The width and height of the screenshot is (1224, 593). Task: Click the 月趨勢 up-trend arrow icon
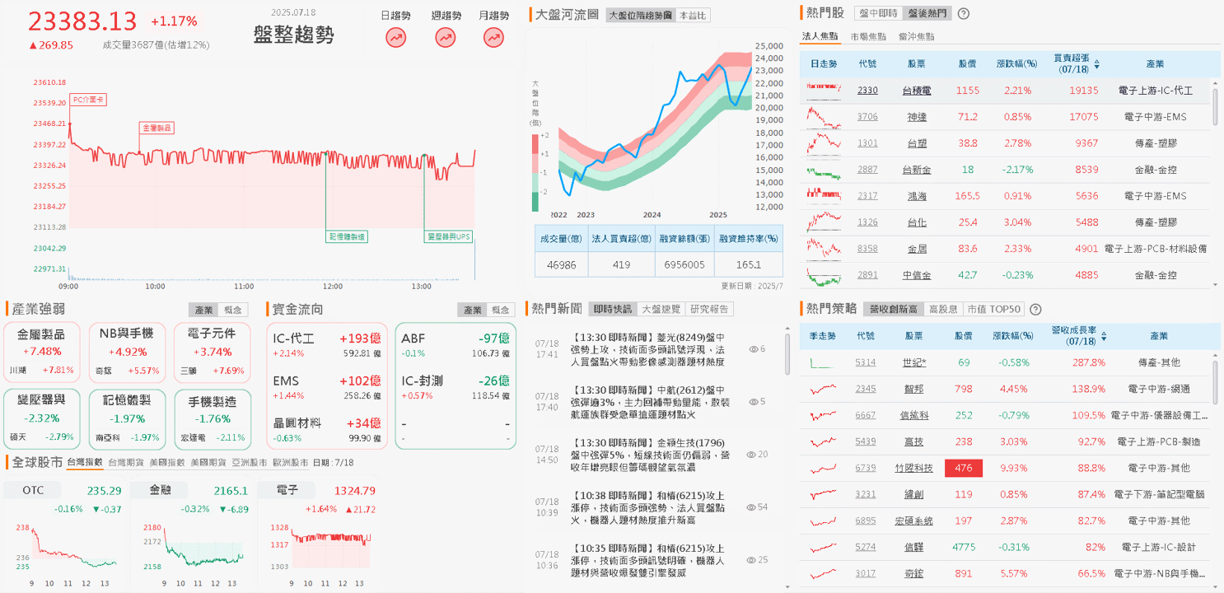click(494, 37)
